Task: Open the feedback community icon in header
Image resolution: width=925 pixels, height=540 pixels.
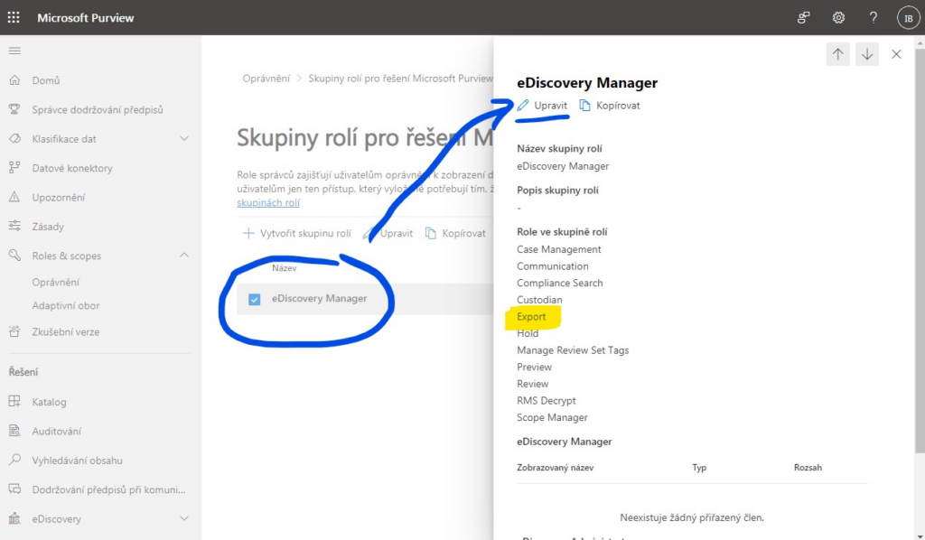Action: click(803, 18)
